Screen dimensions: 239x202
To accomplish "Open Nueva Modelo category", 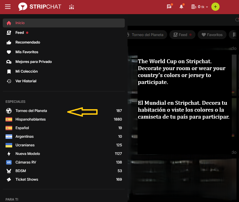I will click(x=64, y=154).
